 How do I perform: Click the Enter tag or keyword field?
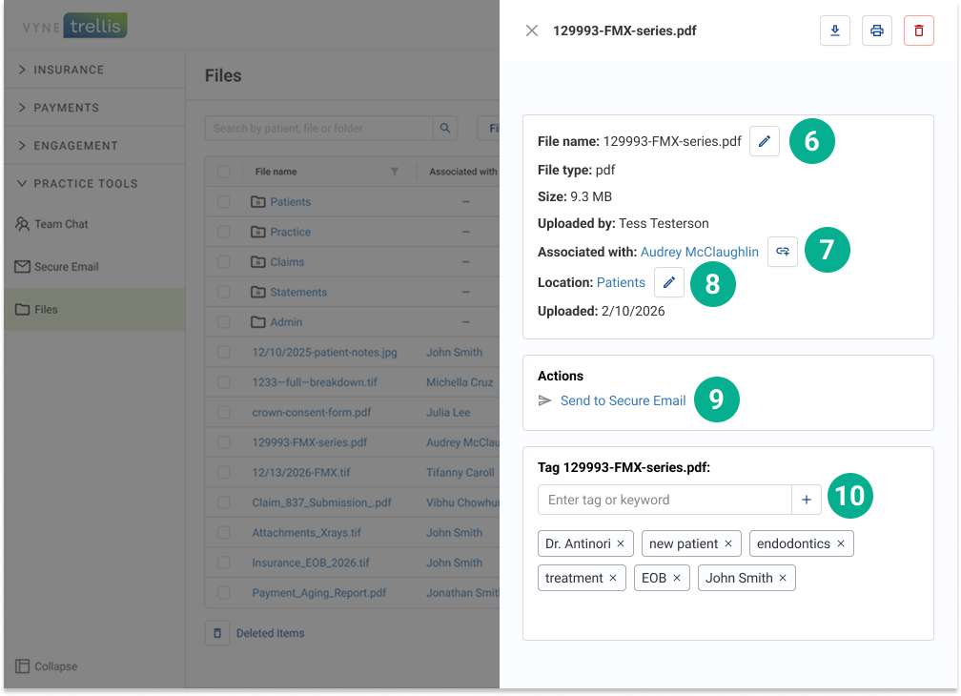coord(664,500)
